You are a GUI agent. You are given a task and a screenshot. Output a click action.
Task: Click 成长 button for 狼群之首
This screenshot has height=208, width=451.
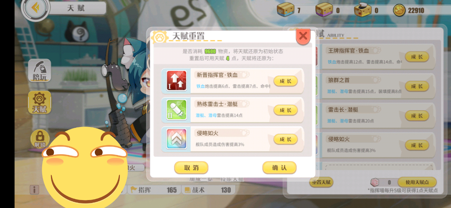pyautogui.click(x=417, y=86)
